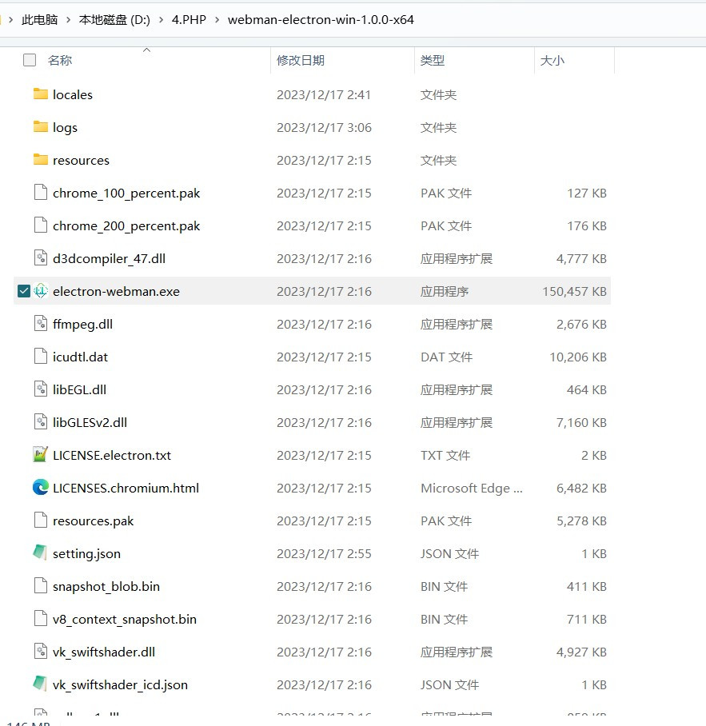Uncheck the electron-webman.exe checkbox

(x=24, y=291)
